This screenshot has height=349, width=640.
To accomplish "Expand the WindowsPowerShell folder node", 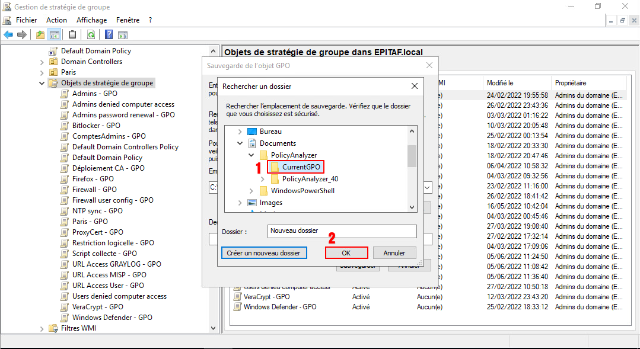I will (x=251, y=191).
